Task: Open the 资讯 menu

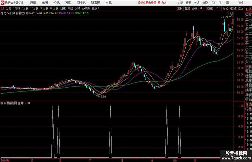Action: [56, 3]
